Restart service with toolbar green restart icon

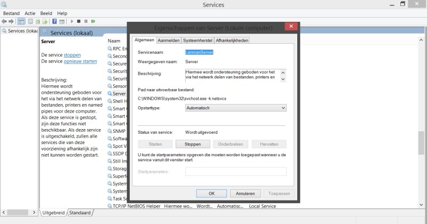[93, 21]
